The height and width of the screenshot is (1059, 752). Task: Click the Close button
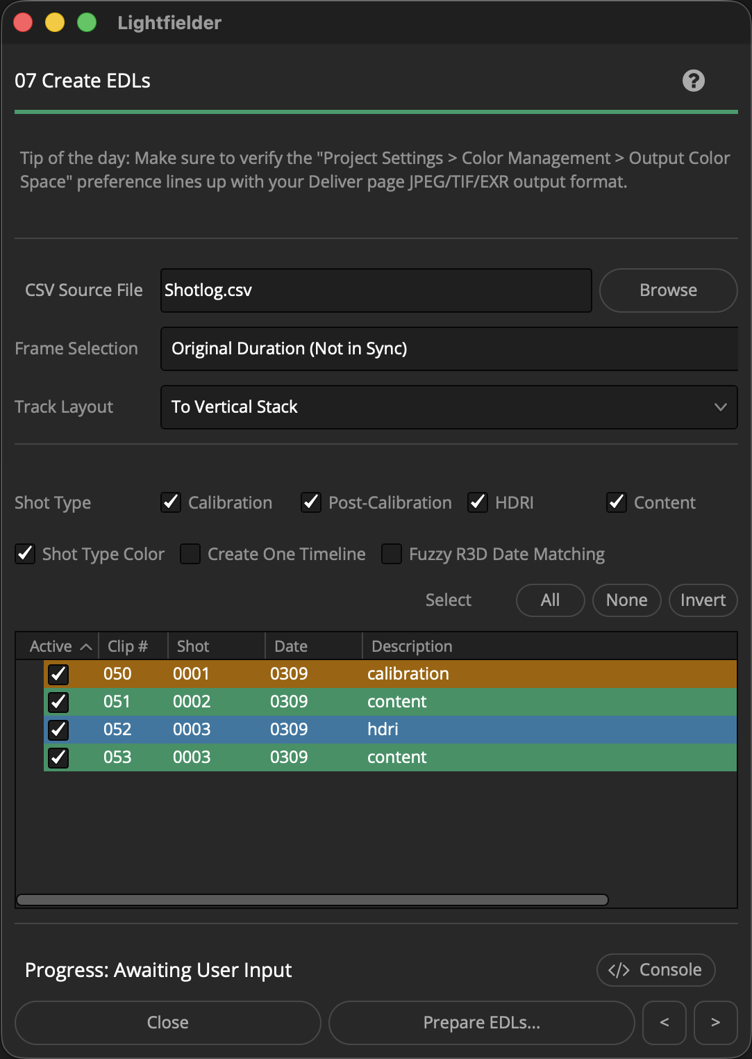pyautogui.click(x=168, y=1022)
